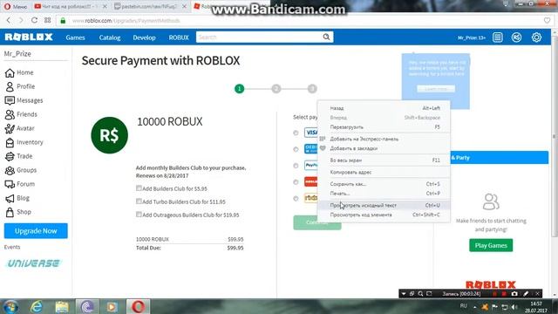Screen dimensions: 558x314
Task: Choose Печать... in context menu
Action: (x=384, y=194)
